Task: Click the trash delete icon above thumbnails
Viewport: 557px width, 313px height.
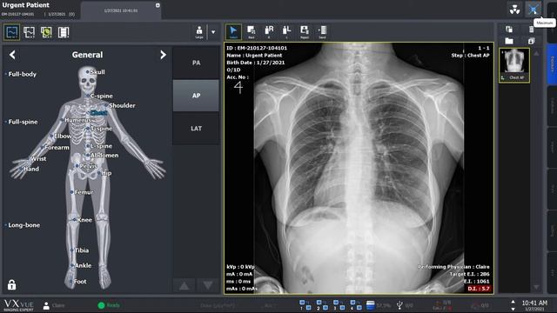Action: (531, 30)
